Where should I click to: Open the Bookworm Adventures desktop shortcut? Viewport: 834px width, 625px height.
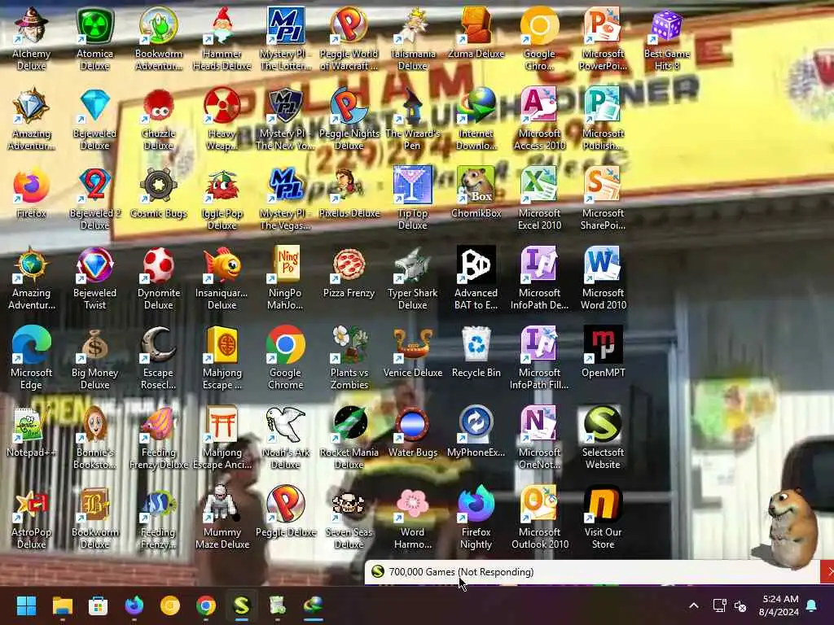point(159,39)
